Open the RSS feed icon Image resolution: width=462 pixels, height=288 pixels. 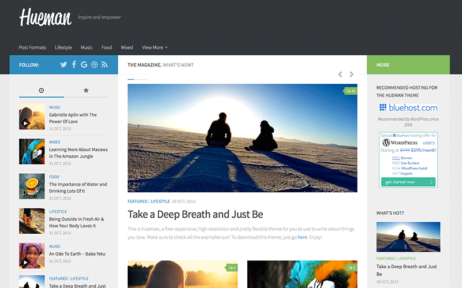click(x=105, y=65)
